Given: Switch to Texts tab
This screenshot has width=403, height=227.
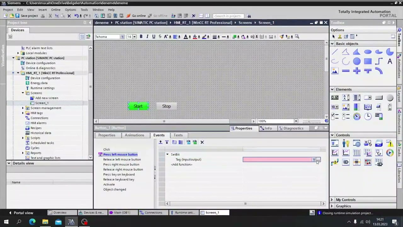Looking at the screenshot, I should 178,135.
